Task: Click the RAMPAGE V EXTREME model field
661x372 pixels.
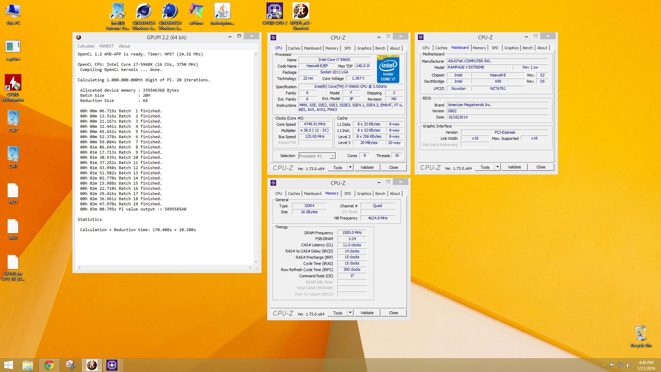Action: tap(479, 67)
